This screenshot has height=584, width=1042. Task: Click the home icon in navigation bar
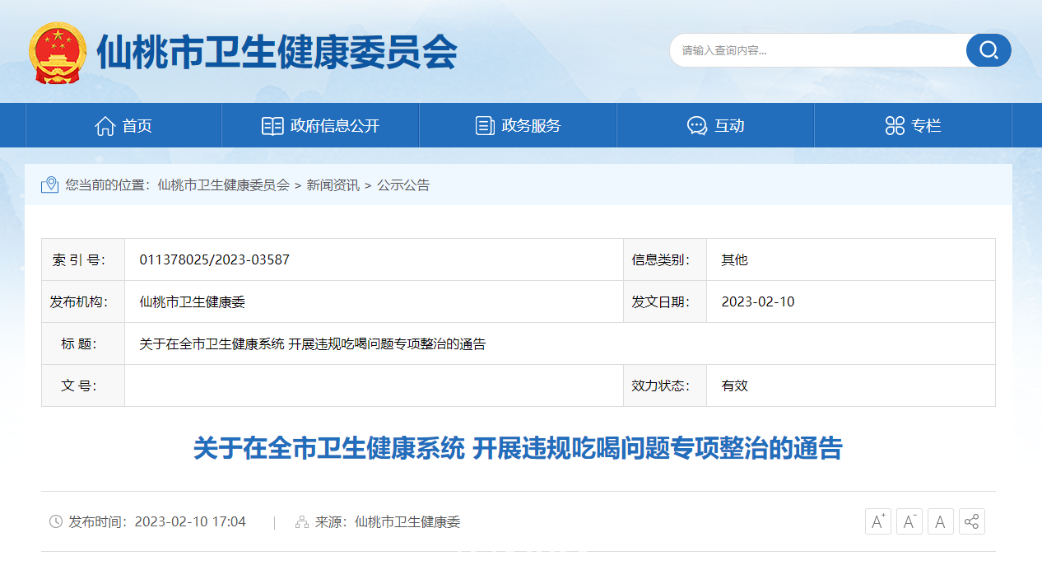click(105, 126)
